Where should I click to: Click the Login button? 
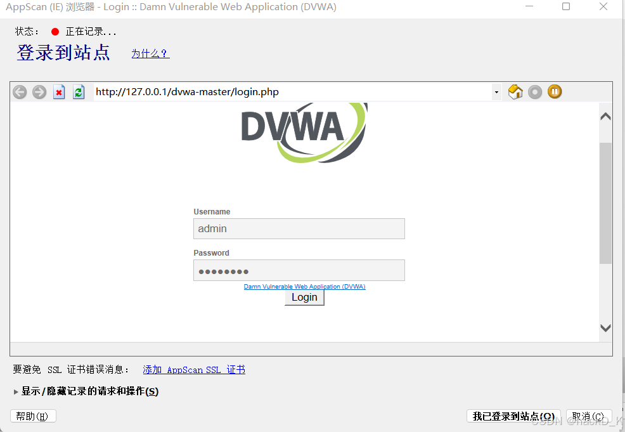point(304,298)
